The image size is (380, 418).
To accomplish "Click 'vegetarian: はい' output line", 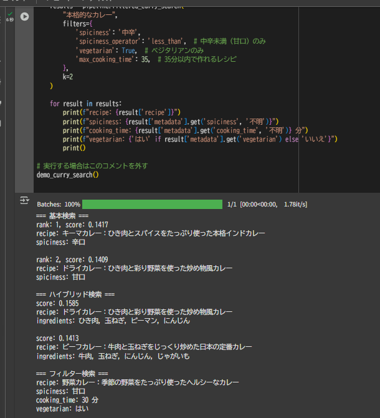I will [x=62, y=409].
